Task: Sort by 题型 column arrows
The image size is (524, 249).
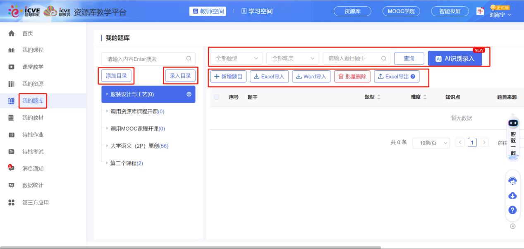Action: [379, 97]
